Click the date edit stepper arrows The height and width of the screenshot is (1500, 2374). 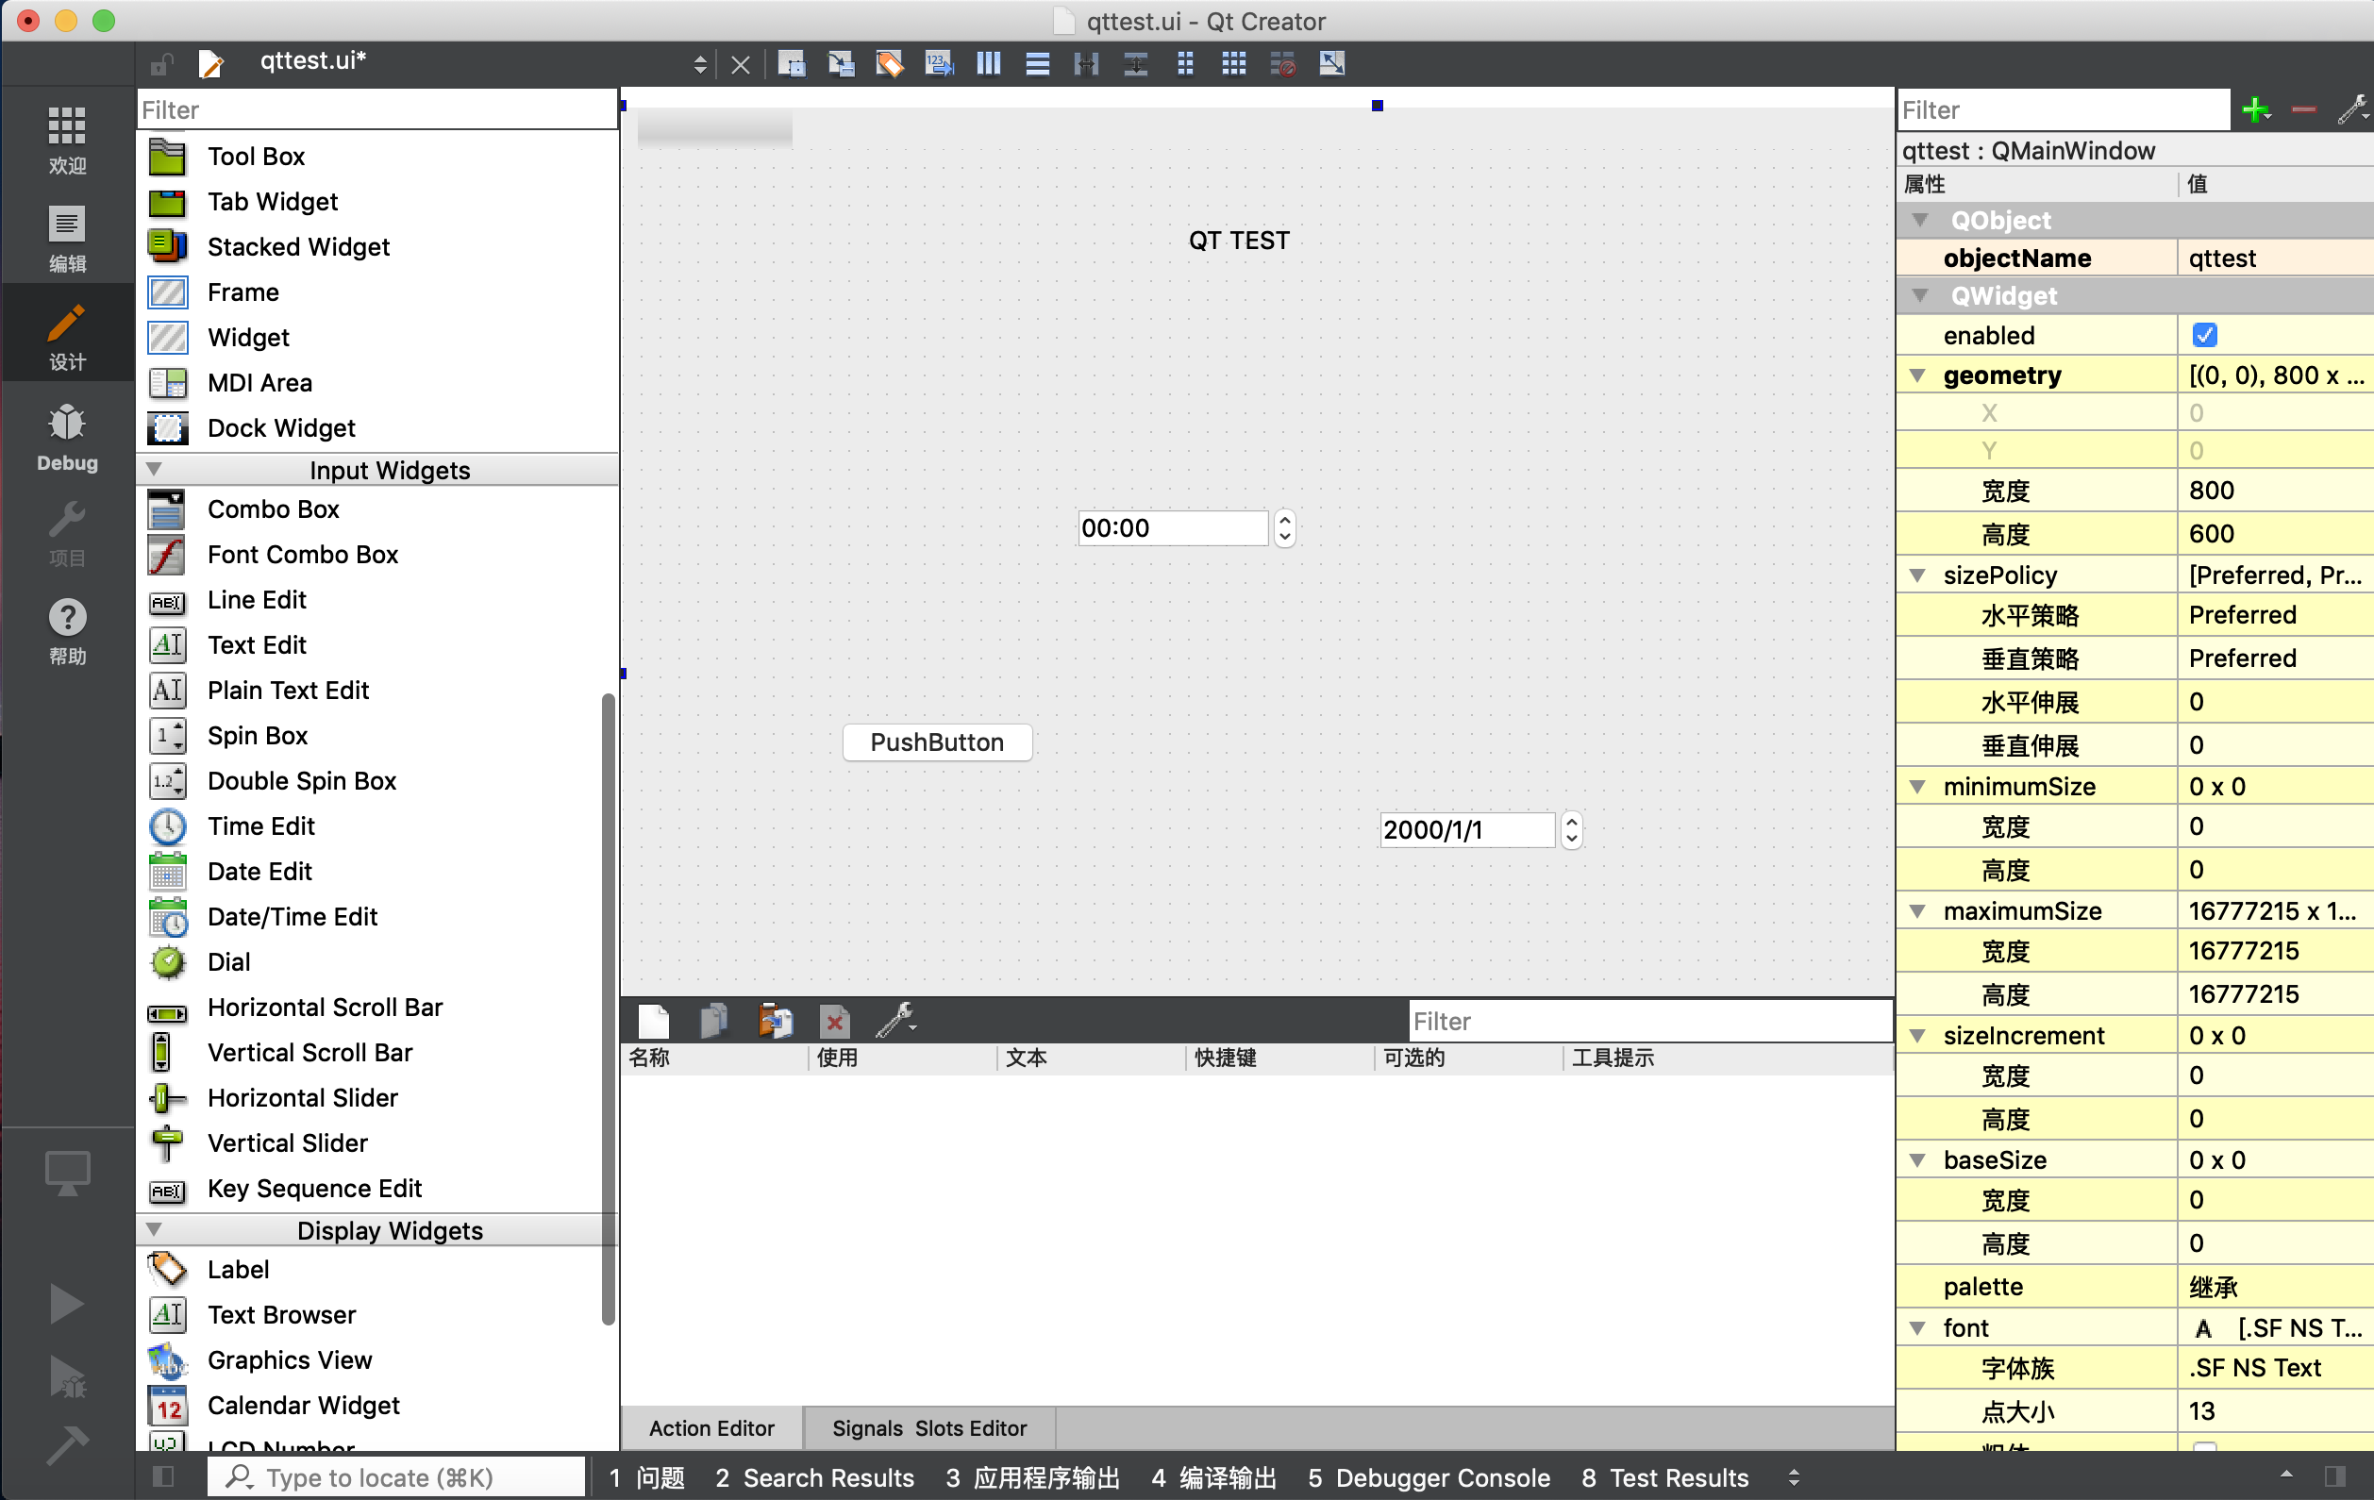coord(1571,830)
